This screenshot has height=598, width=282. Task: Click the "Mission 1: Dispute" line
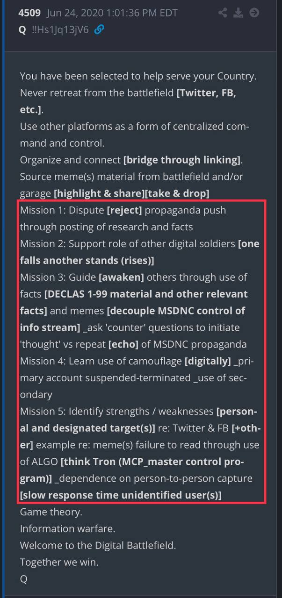(x=63, y=210)
